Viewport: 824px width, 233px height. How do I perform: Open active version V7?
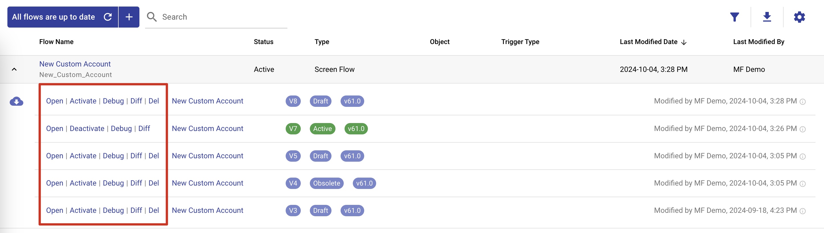point(55,128)
